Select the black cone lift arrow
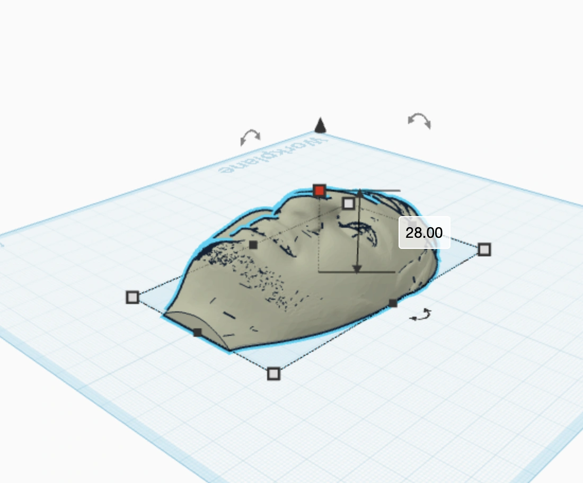This screenshot has width=583, height=483. 320,125
